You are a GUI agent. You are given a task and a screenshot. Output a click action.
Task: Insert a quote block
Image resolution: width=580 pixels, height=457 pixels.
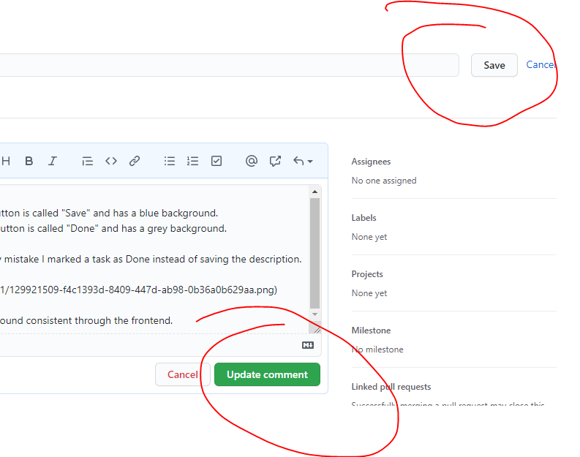tap(87, 161)
